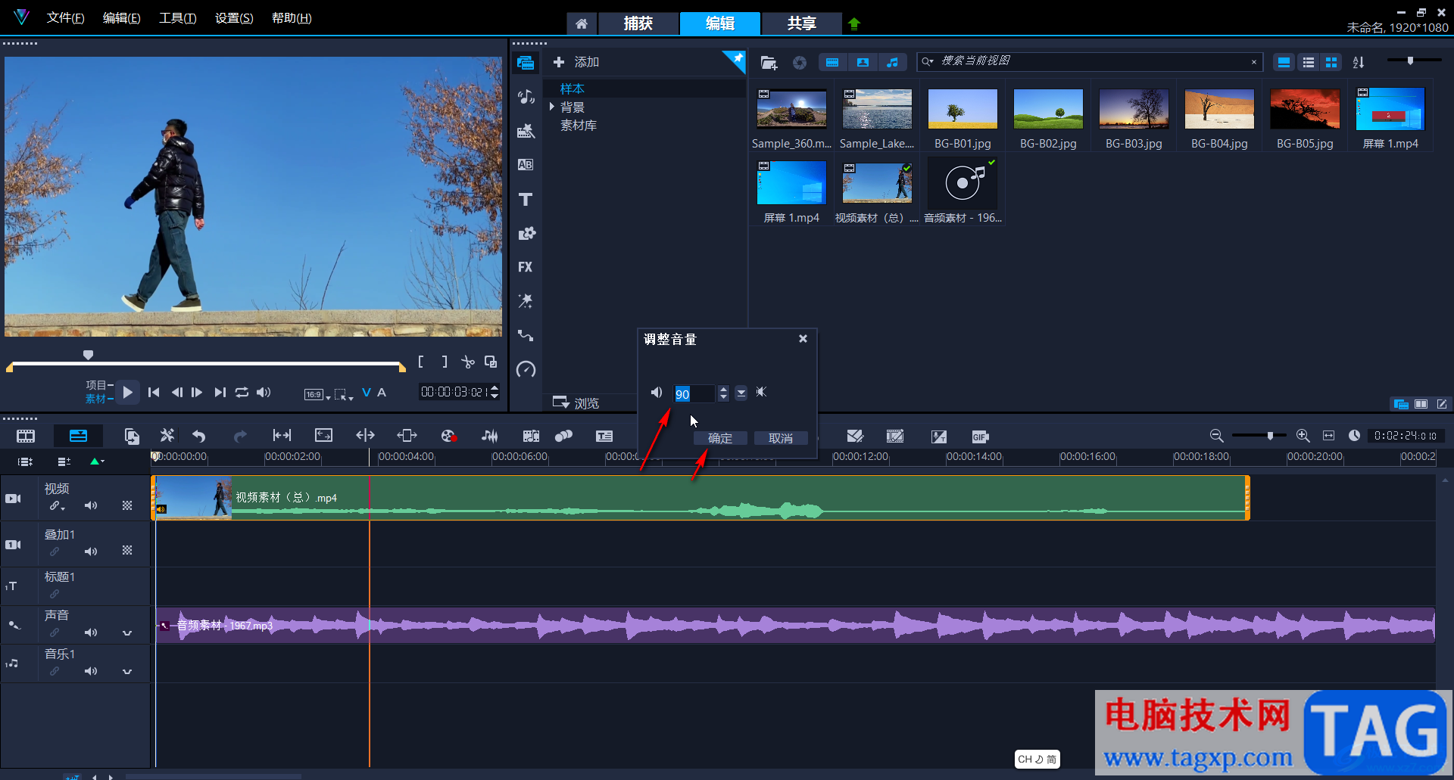Toggle audio files visibility filter
Screen dimensions: 1454x780
[x=892, y=63]
